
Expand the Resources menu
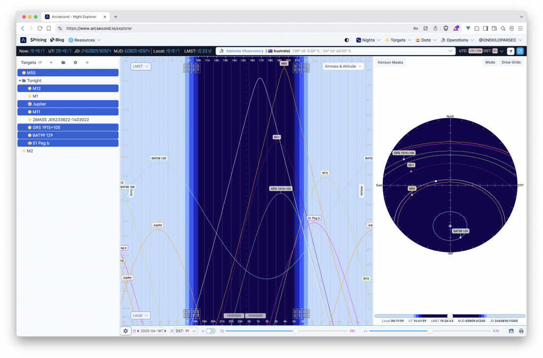(85, 40)
